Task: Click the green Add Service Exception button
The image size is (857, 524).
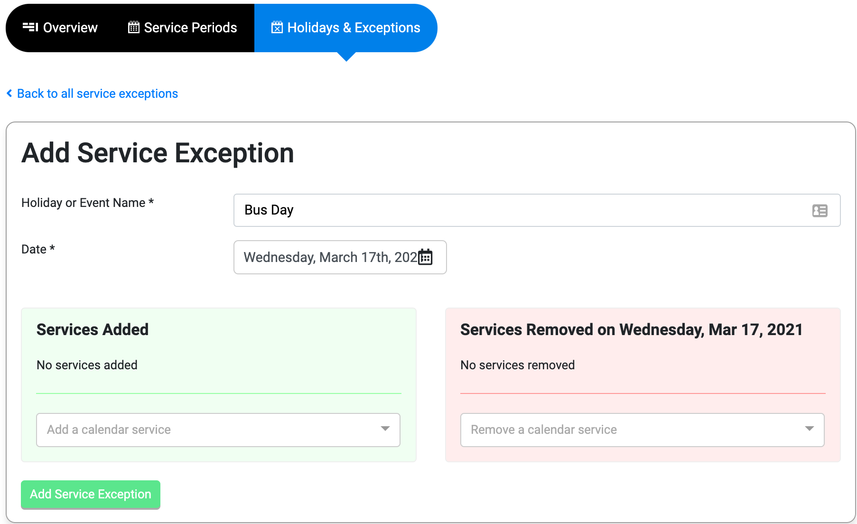Action: 91,495
